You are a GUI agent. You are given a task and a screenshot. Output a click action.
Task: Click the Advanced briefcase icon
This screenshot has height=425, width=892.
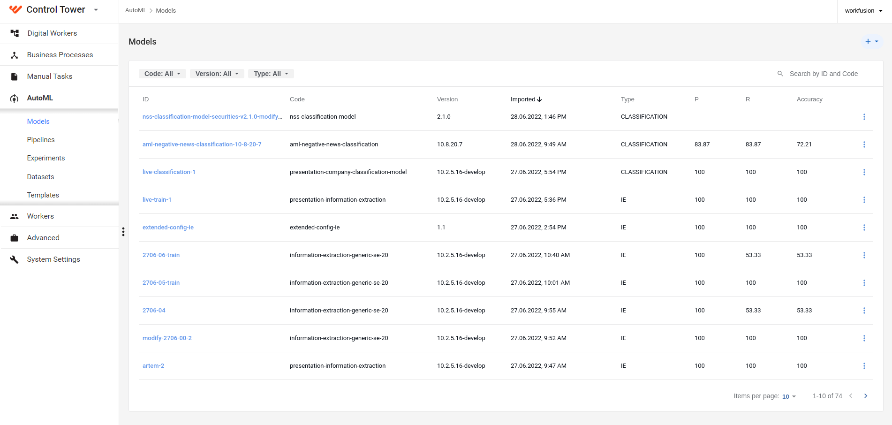pyautogui.click(x=15, y=238)
